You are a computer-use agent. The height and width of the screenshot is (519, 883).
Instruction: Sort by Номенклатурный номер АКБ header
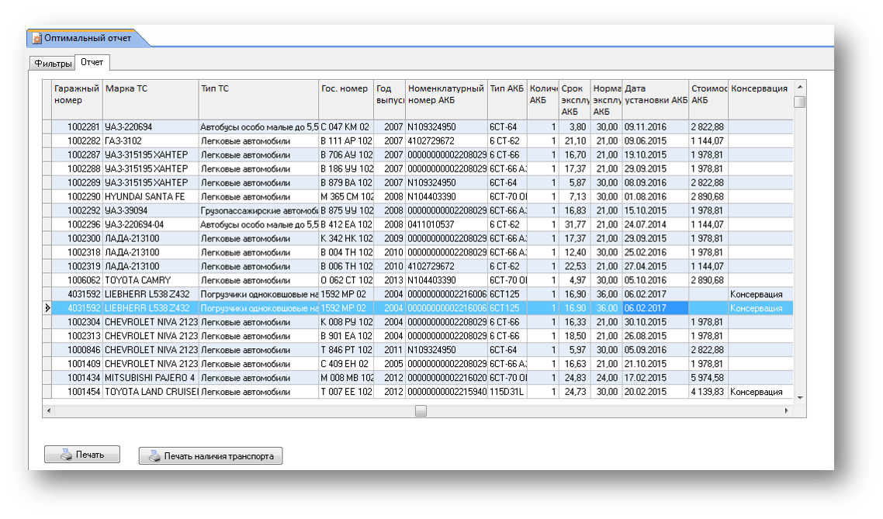(447, 99)
